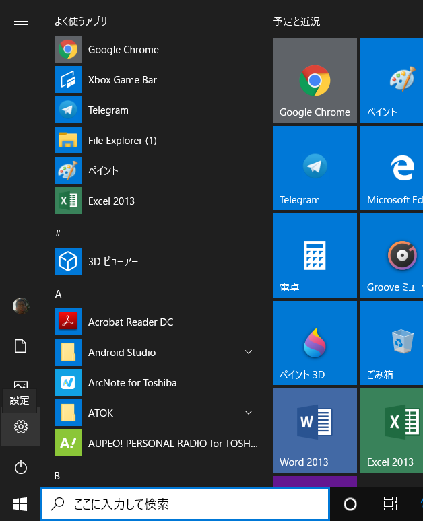Open the user account avatar
This screenshot has width=423, height=521.
[x=21, y=306]
